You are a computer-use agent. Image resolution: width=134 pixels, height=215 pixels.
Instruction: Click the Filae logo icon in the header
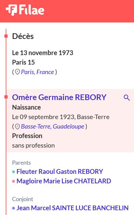coord(11,10)
